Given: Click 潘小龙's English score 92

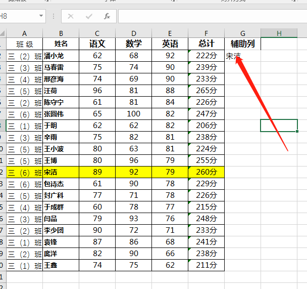Looking at the screenshot, I should (x=170, y=56).
